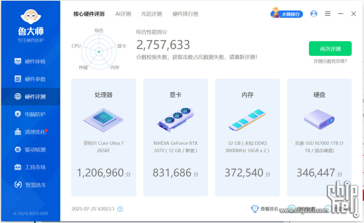Image resolution: width=364 pixels, height=223 pixels.
Task: Click the 内存 score 372,540
Action: tap(244, 173)
